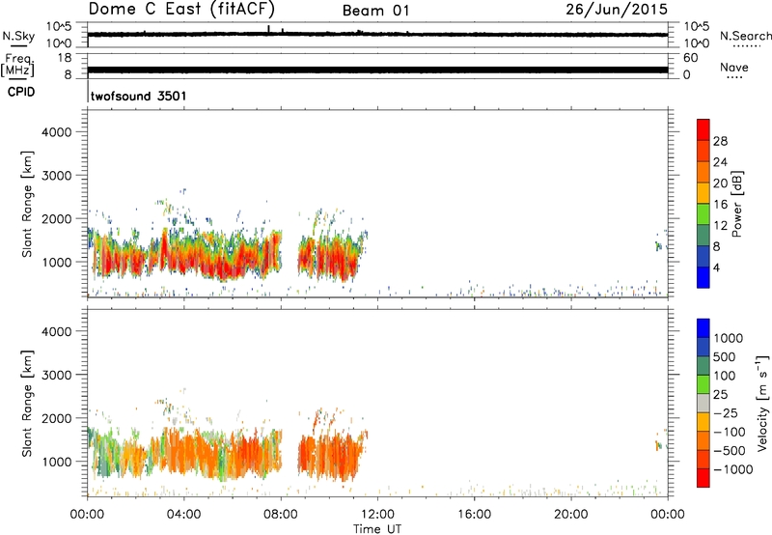Click the '16:00' time axis label

[x=474, y=515]
